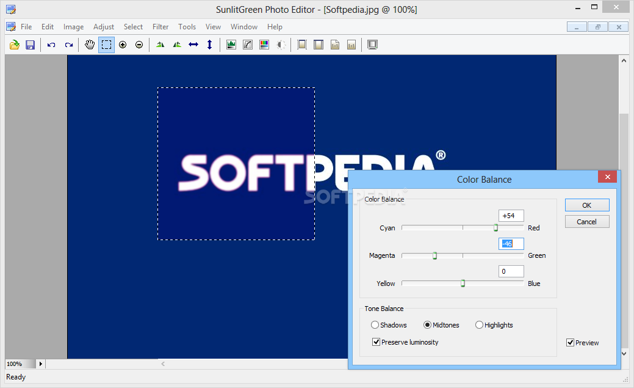This screenshot has height=388, width=634.
Task: Open the Tools menu
Action: [187, 27]
